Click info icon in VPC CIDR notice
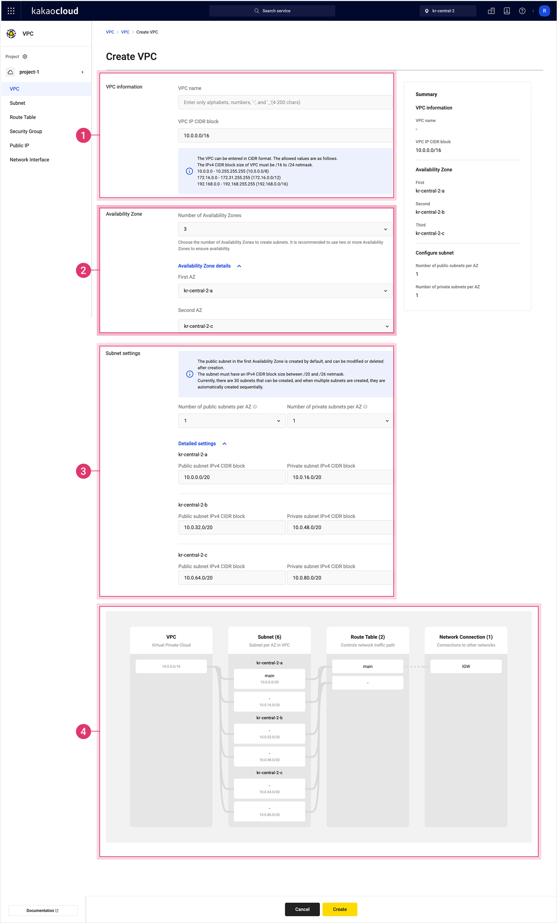The width and height of the screenshot is (557, 923). pyautogui.click(x=189, y=171)
